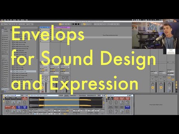The height and width of the screenshot is (134, 179).
Task: Select the magenta Wavetable track header
Action: tap(65, 27)
